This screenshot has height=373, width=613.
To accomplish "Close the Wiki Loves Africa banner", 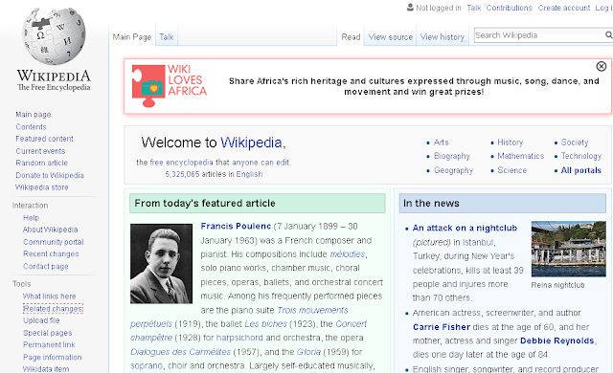I will pos(602,66).
